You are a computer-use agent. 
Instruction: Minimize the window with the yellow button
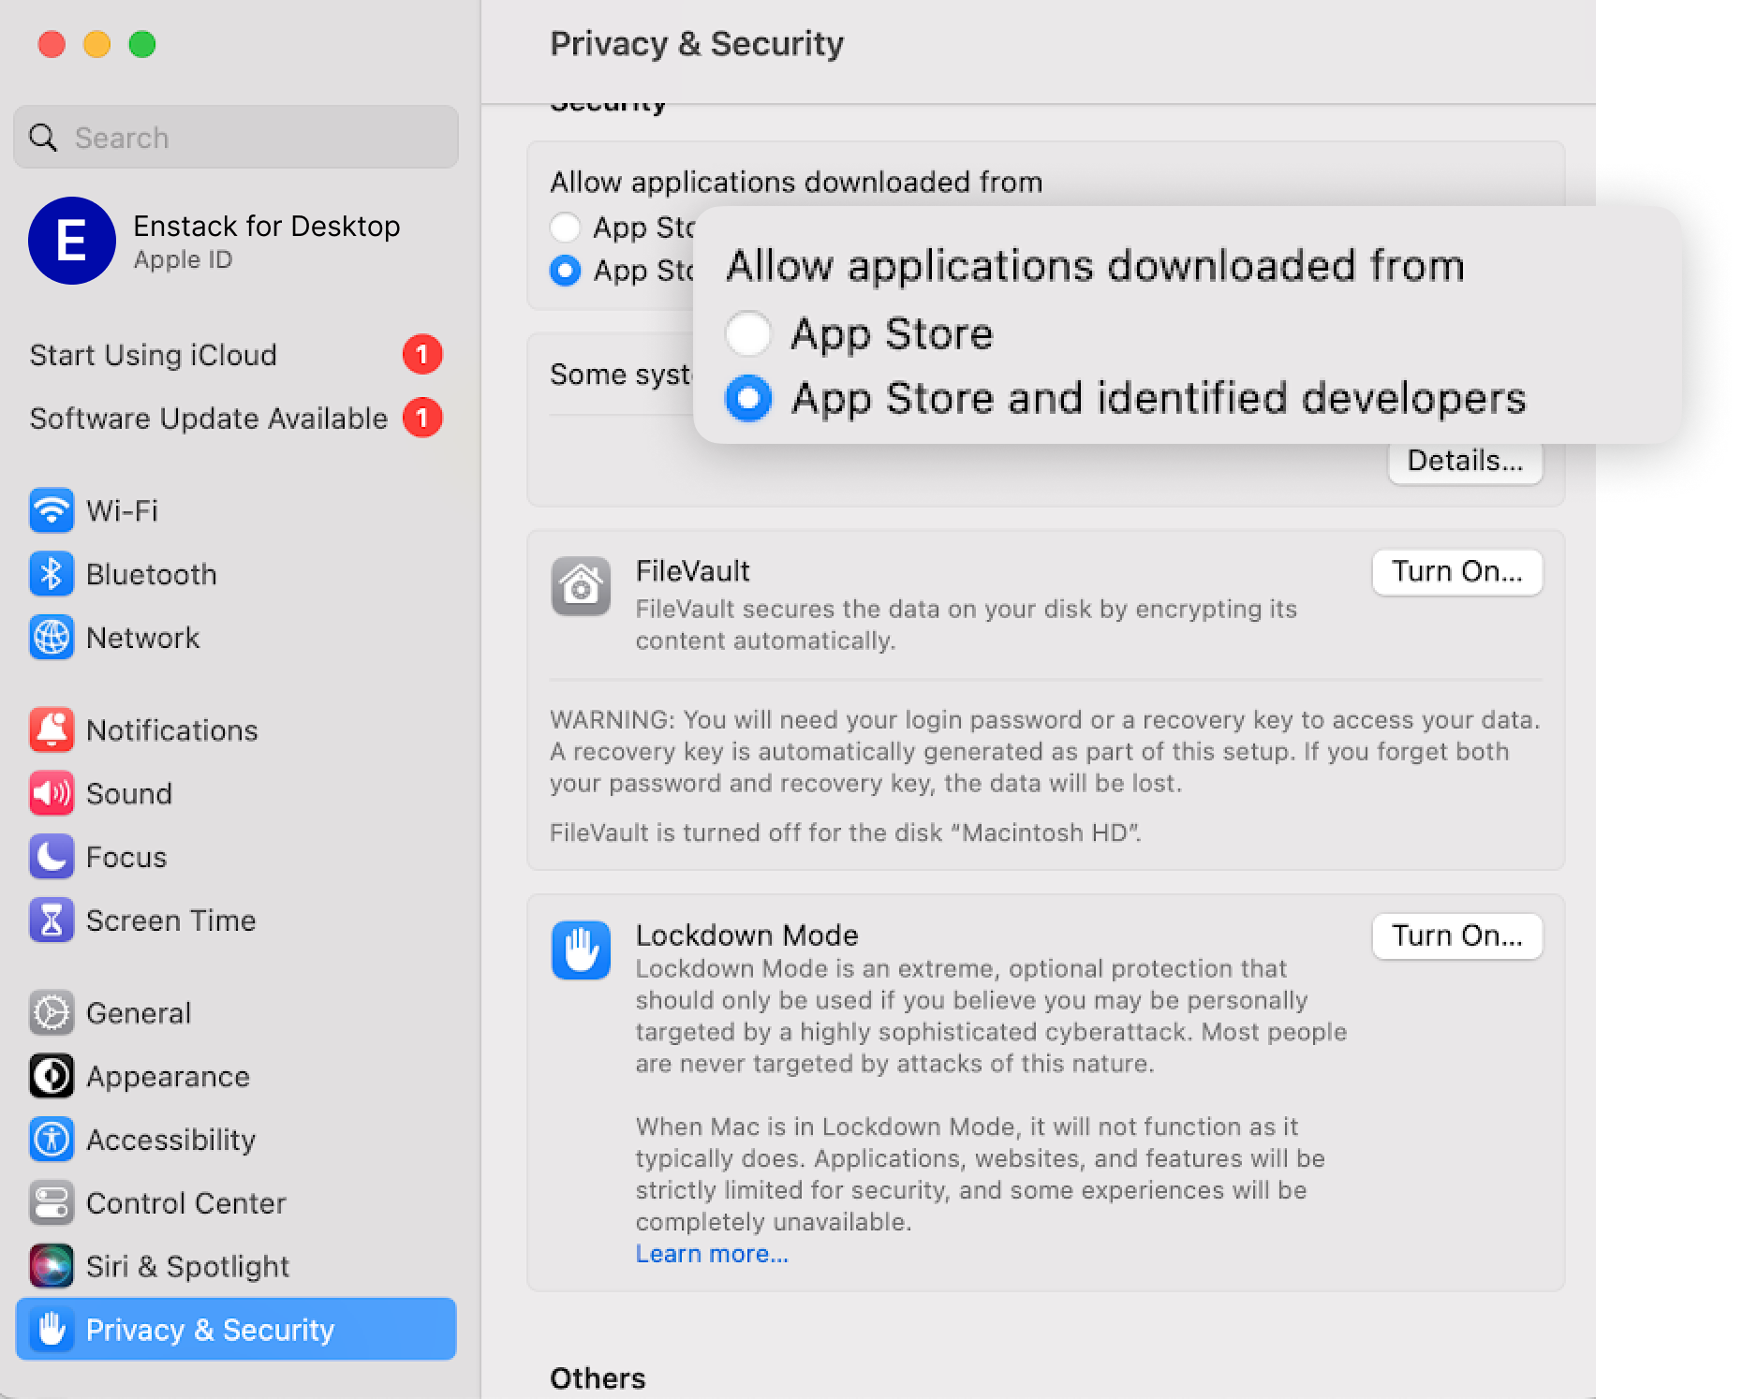coord(96,44)
